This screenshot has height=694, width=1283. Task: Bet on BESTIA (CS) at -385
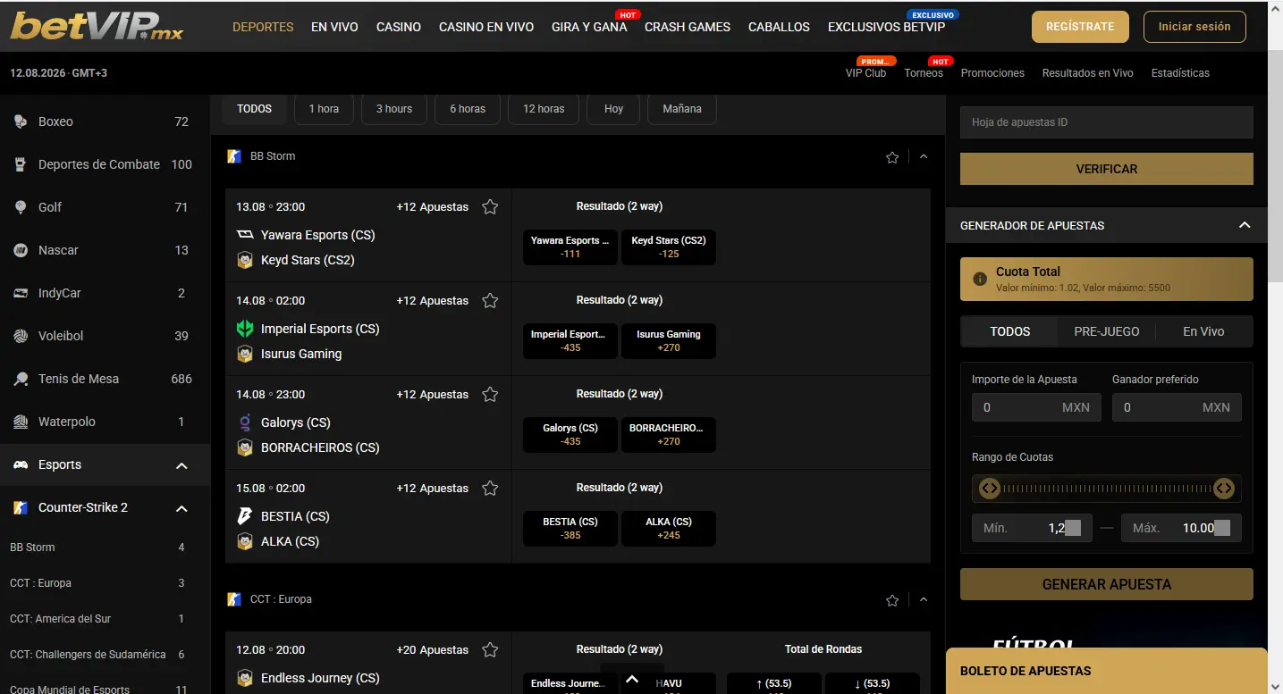coord(570,529)
